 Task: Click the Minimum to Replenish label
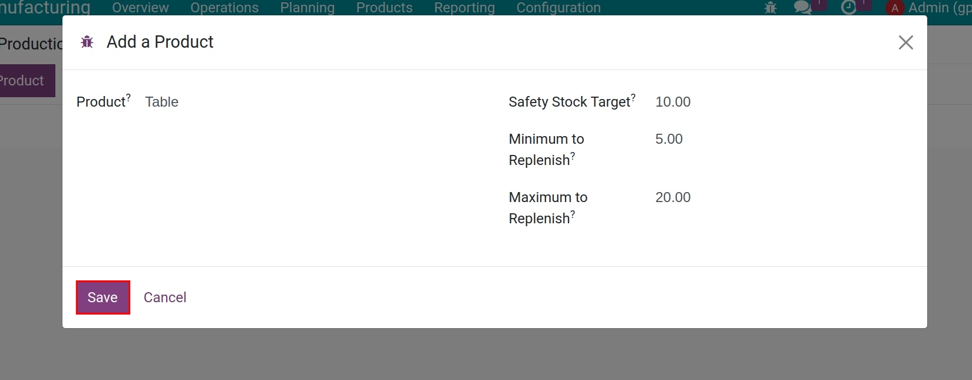(x=546, y=150)
